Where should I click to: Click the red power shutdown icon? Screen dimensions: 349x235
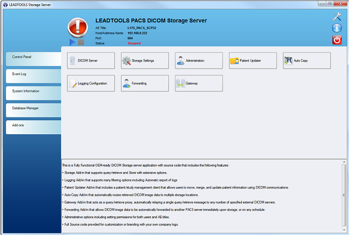(337, 40)
